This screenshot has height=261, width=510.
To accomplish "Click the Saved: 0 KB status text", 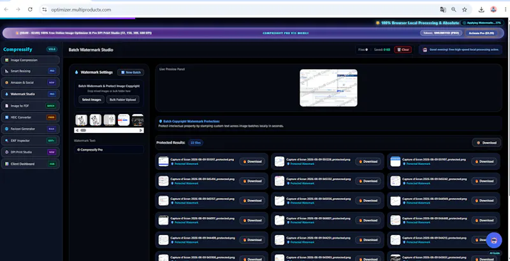I will (x=382, y=50).
